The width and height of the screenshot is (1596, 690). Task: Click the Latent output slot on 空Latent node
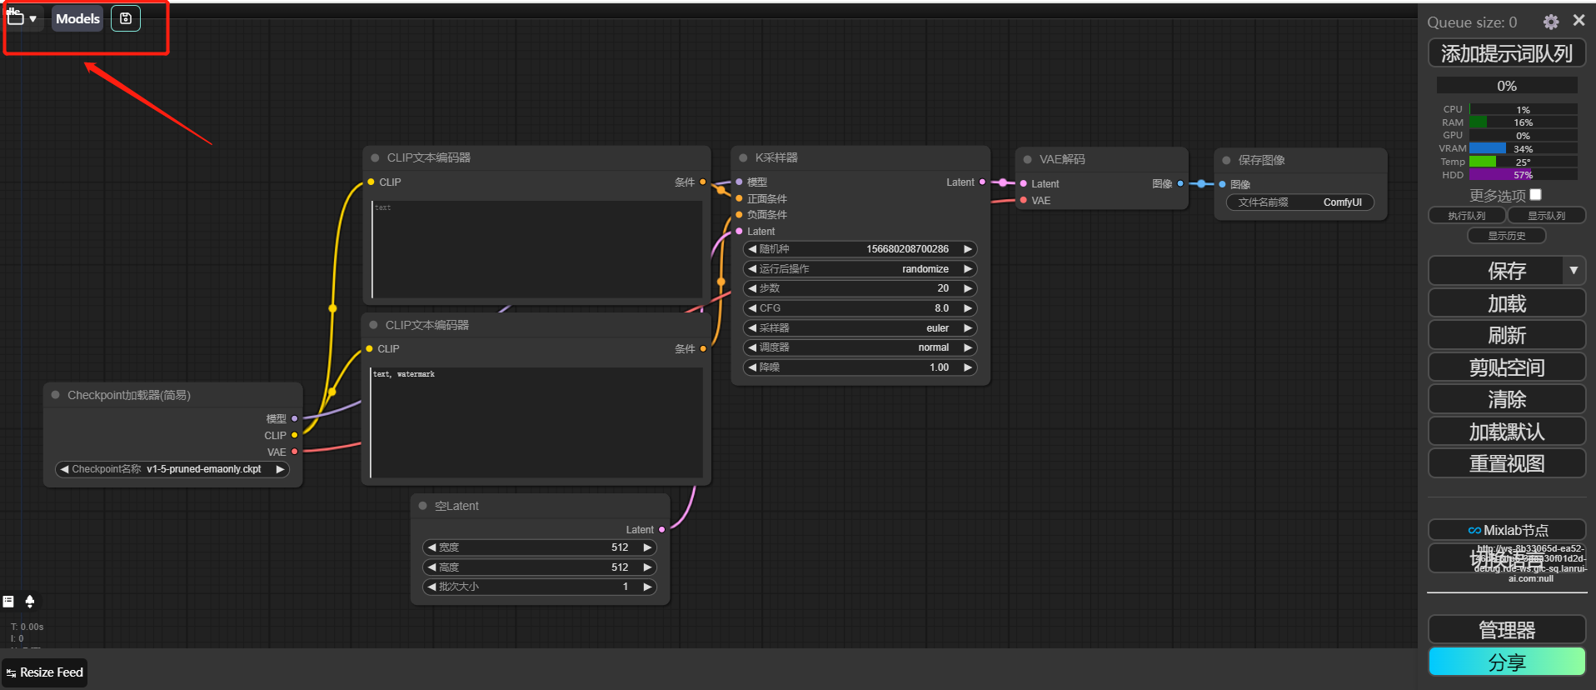662,529
